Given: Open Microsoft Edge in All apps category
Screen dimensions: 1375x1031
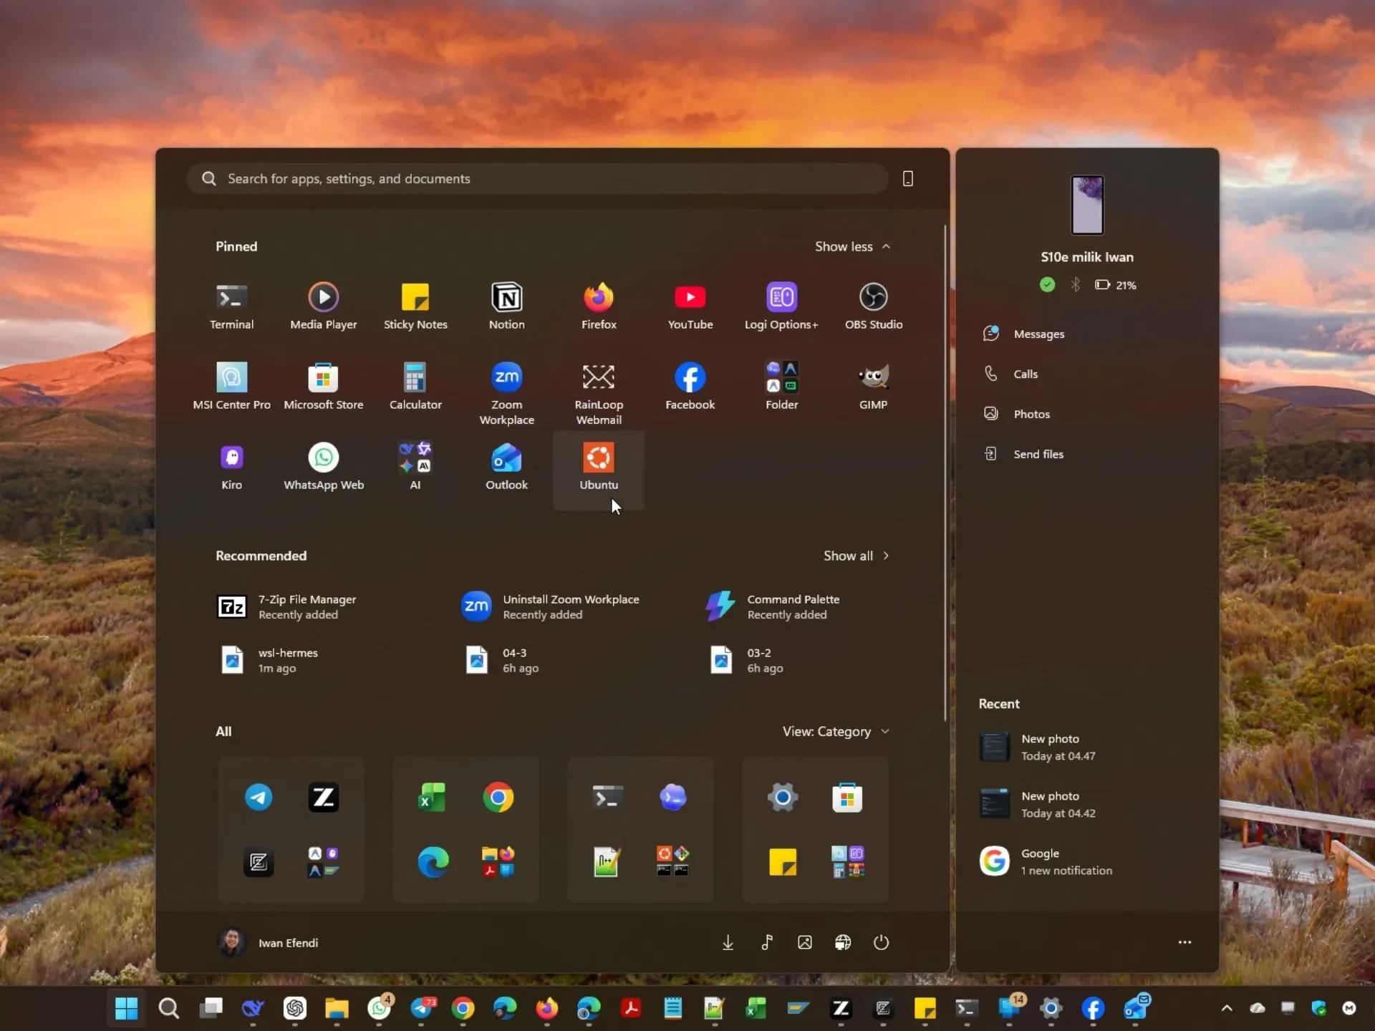Looking at the screenshot, I should point(433,862).
